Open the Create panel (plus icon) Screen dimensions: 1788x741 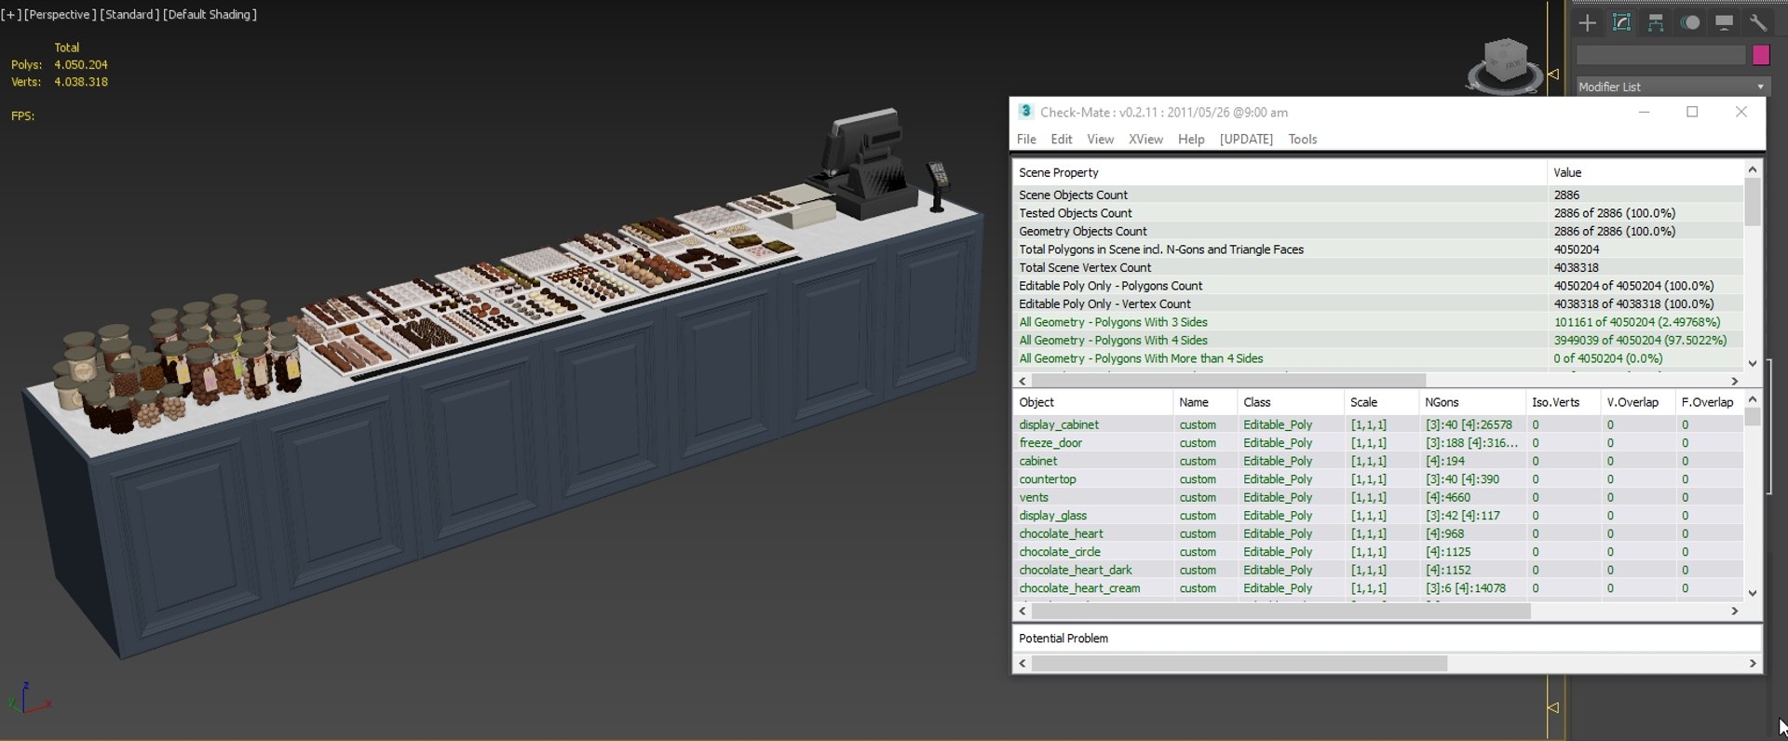(1588, 23)
